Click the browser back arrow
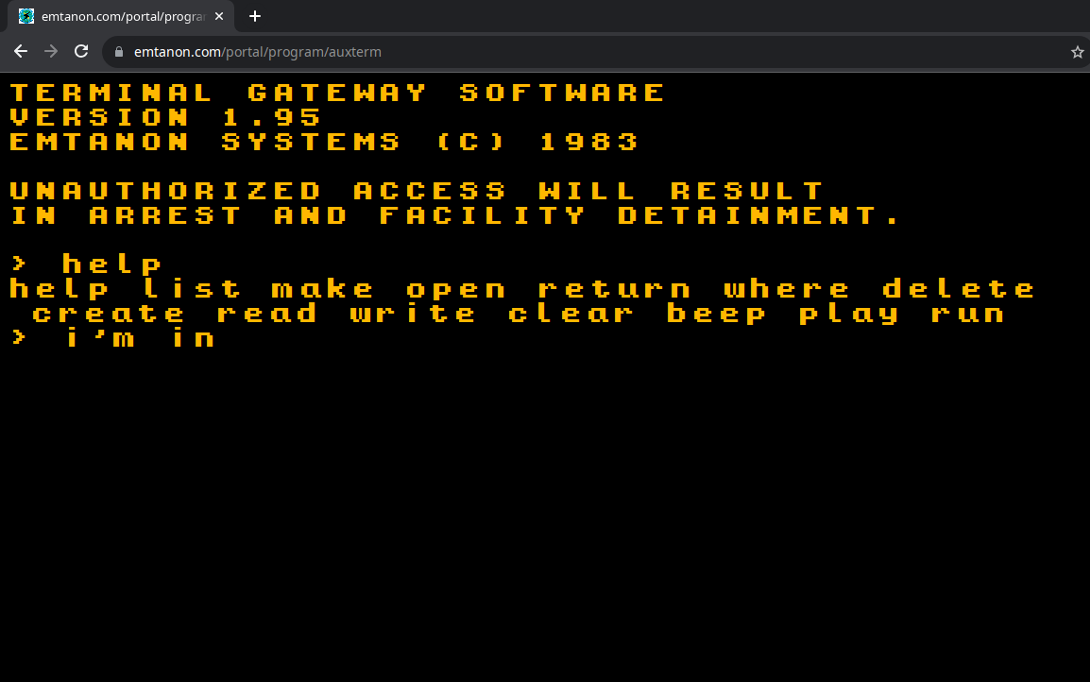 [20, 51]
